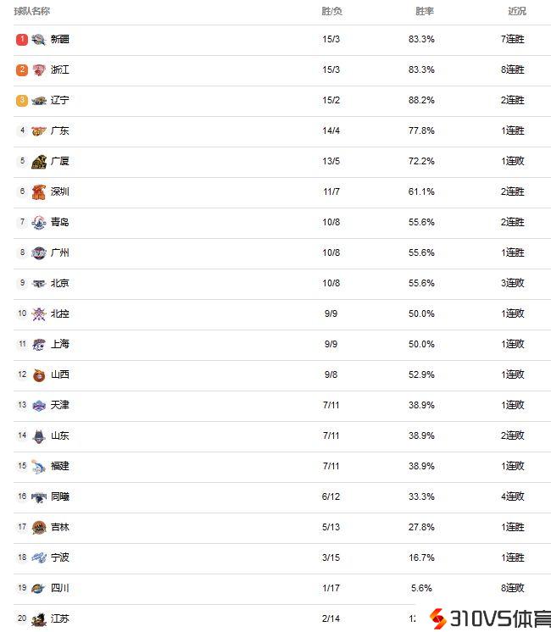Click the 310VS体育 watermark logo
551x632 pixels.
click(x=487, y=618)
